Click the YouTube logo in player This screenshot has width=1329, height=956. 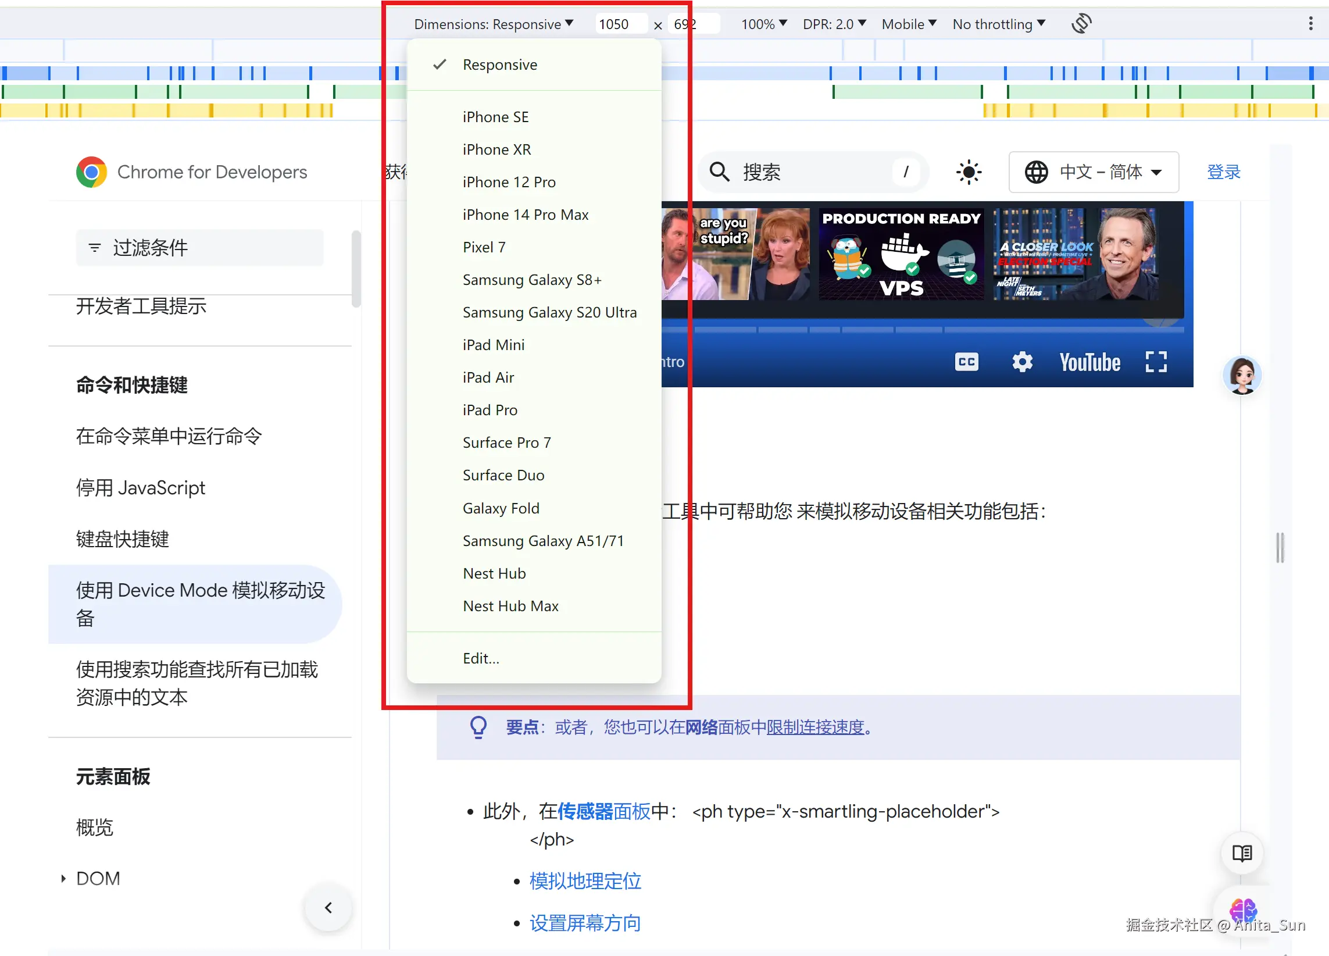tap(1089, 362)
